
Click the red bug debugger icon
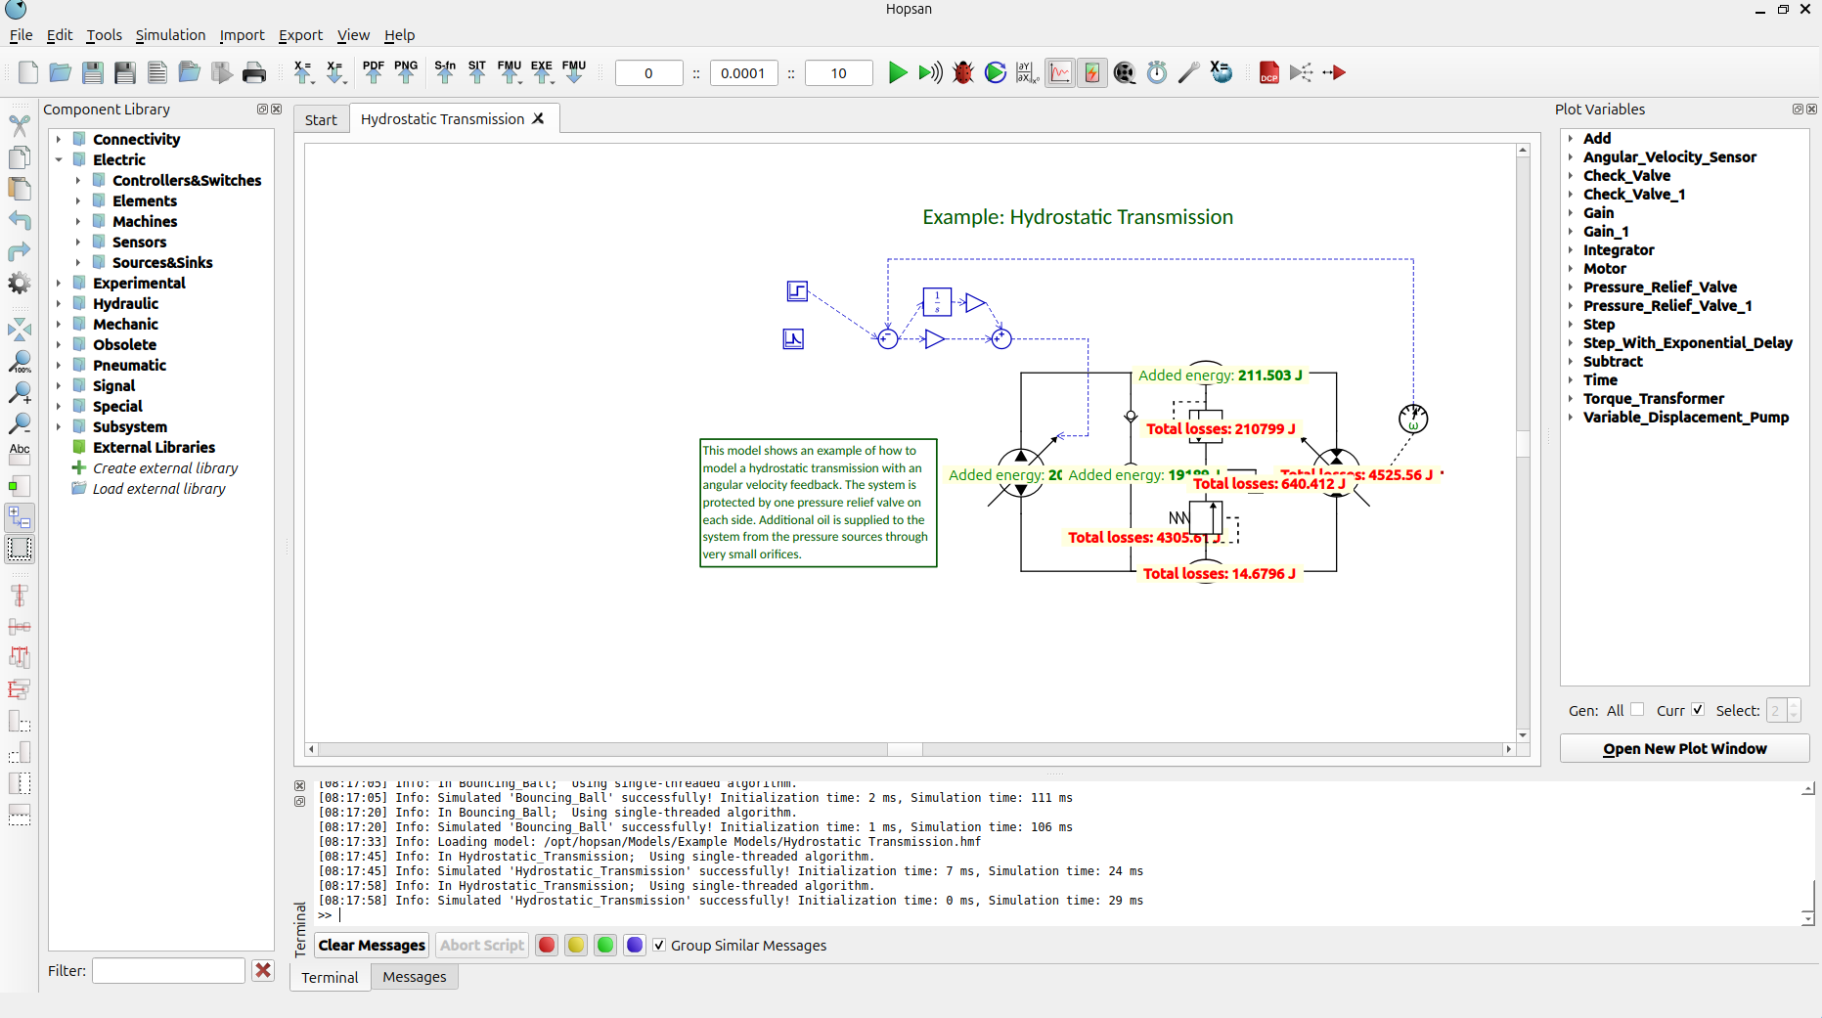(x=963, y=72)
